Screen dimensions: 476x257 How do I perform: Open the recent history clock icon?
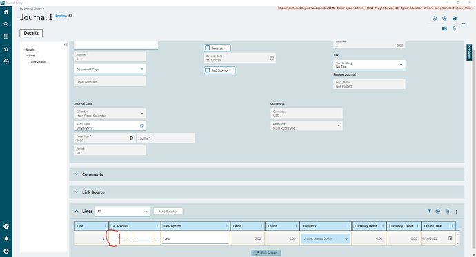pyautogui.click(x=6, y=61)
